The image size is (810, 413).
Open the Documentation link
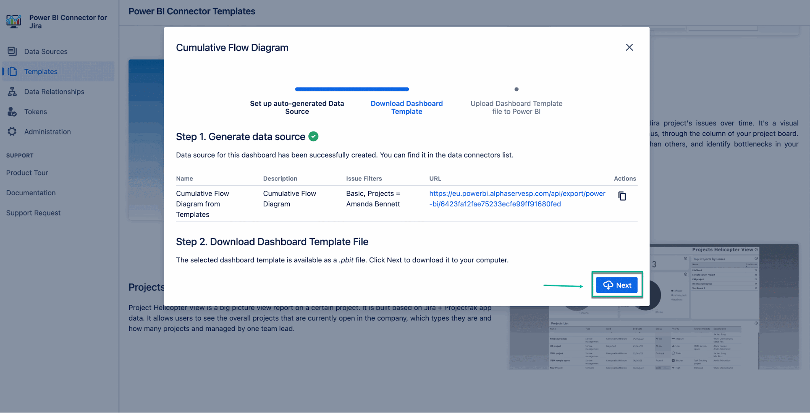pyautogui.click(x=31, y=192)
